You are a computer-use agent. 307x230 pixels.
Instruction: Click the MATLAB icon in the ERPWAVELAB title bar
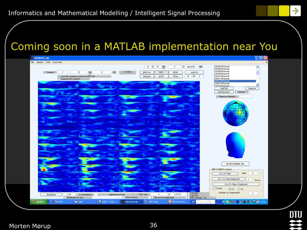[x=32, y=58]
